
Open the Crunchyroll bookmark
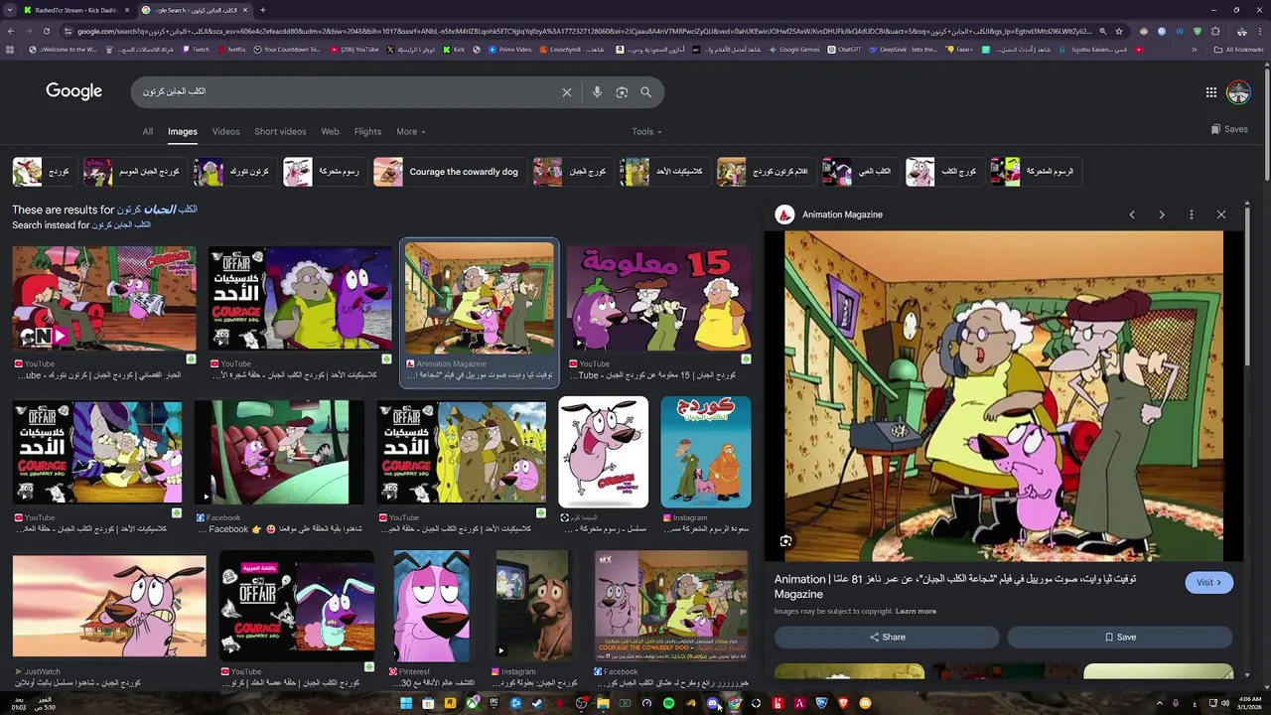pyautogui.click(x=571, y=49)
